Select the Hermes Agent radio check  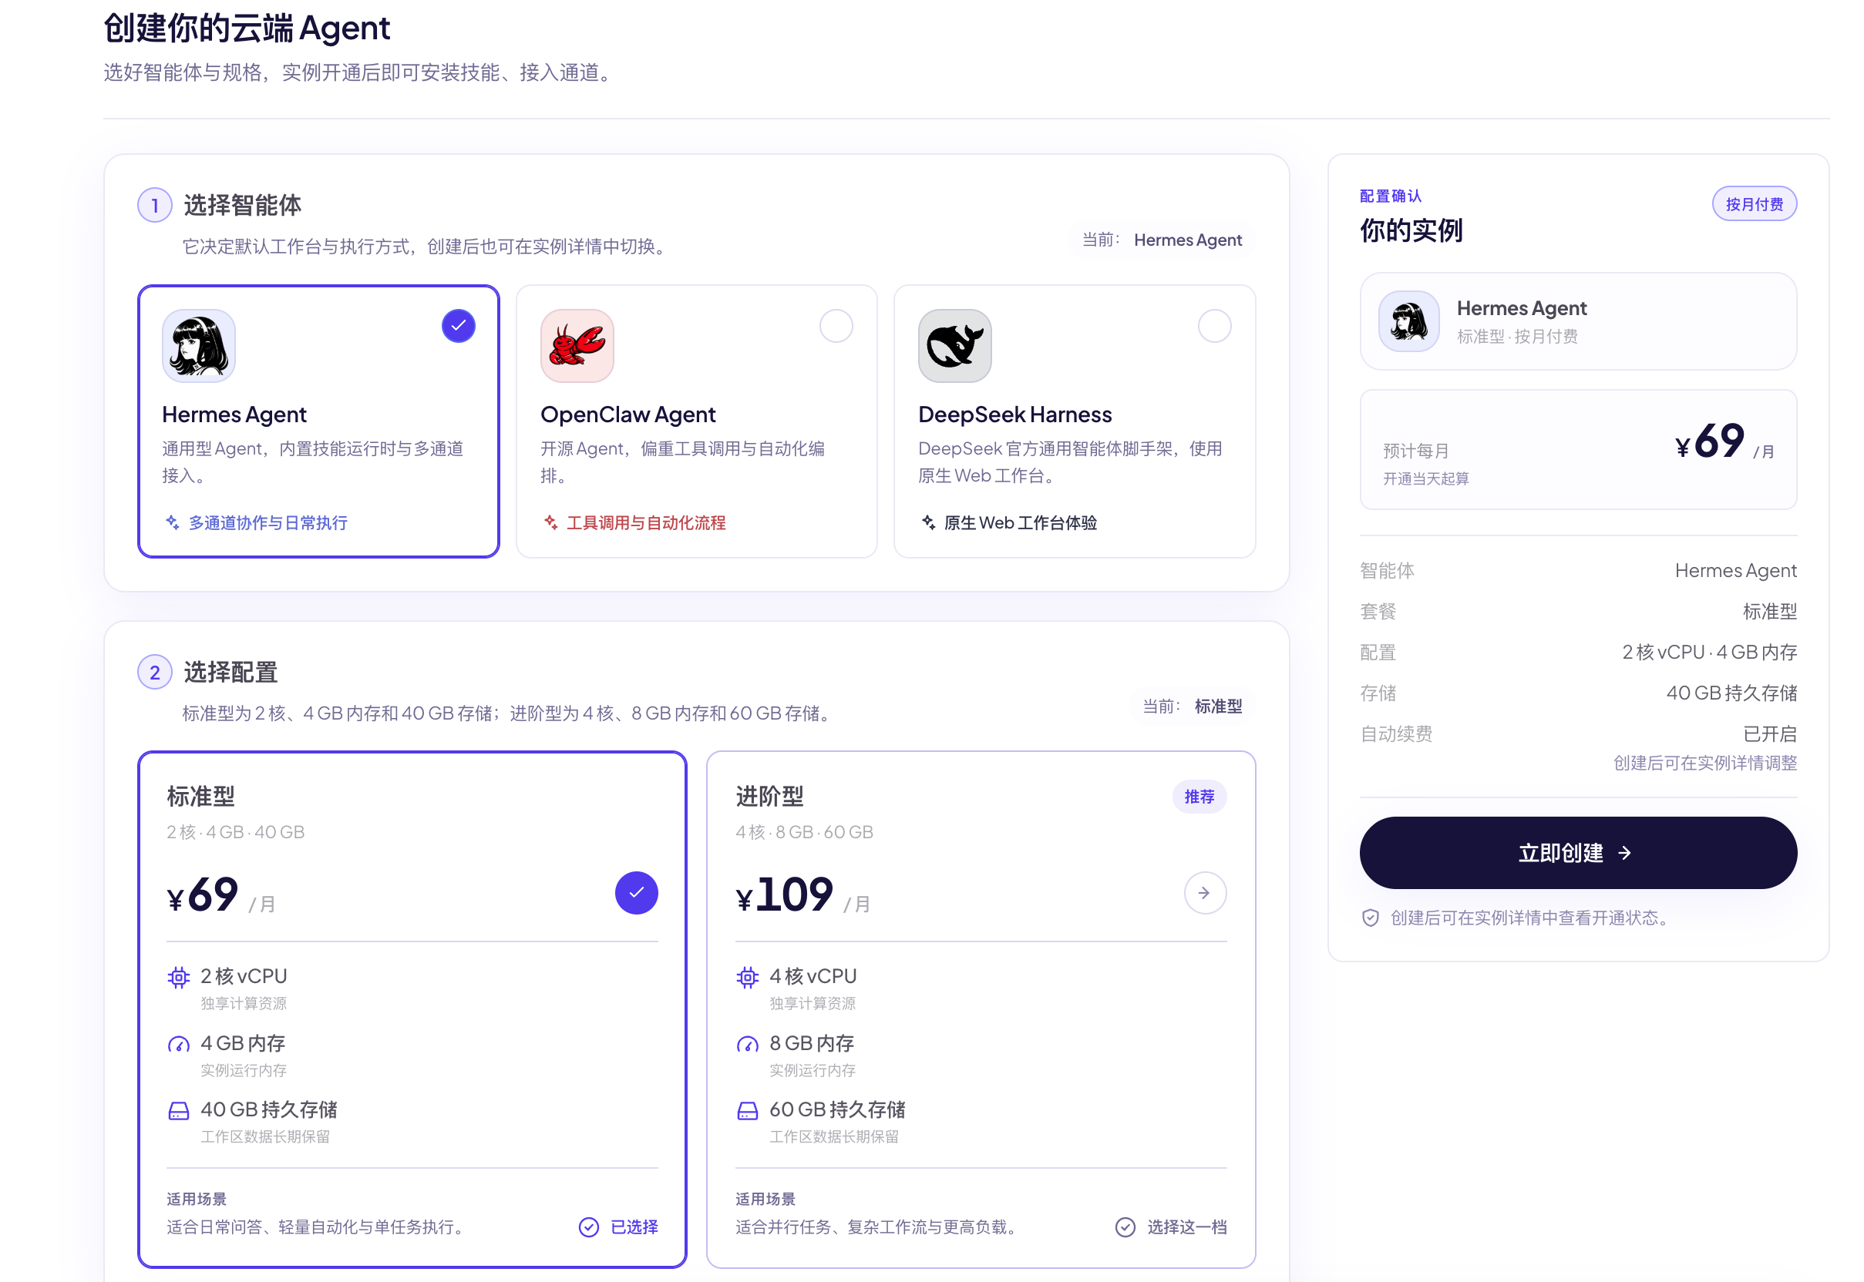458,326
